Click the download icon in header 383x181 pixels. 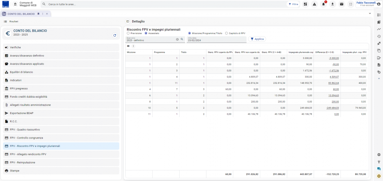pyautogui.click(x=332, y=4)
